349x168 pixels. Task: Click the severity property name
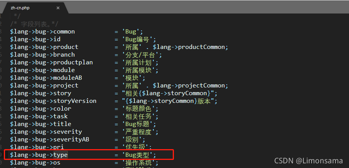67,132
